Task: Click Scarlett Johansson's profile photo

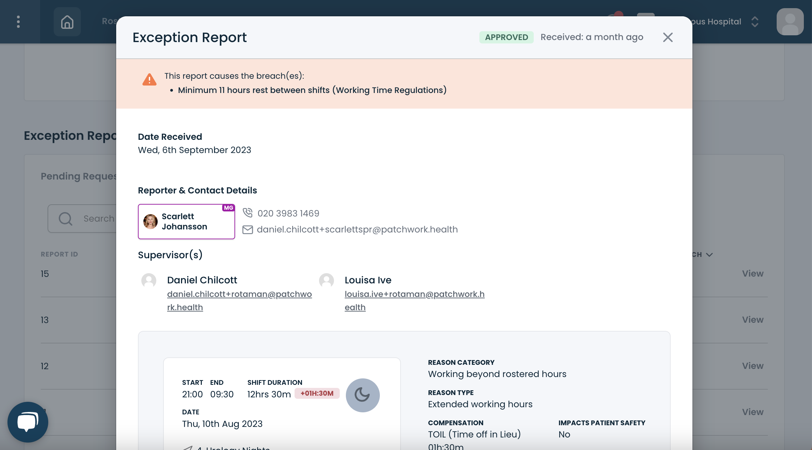Action: (x=150, y=222)
